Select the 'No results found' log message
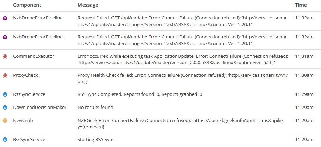 pos(95,107)
